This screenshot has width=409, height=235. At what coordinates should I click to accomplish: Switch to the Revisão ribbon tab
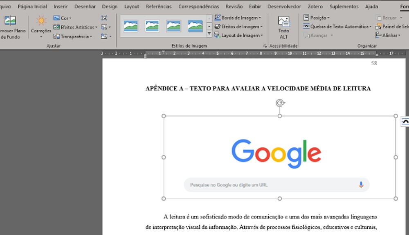pyautogui.click(x=234, y=6)
